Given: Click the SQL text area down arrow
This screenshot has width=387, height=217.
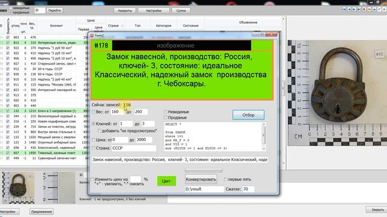Looking at the screenshot, I should (264, 149).
